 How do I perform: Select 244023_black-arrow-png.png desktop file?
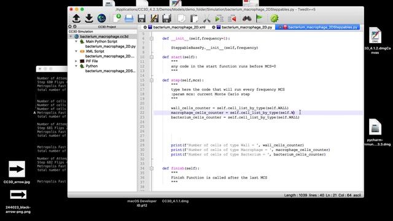click(x=18, y=201)
